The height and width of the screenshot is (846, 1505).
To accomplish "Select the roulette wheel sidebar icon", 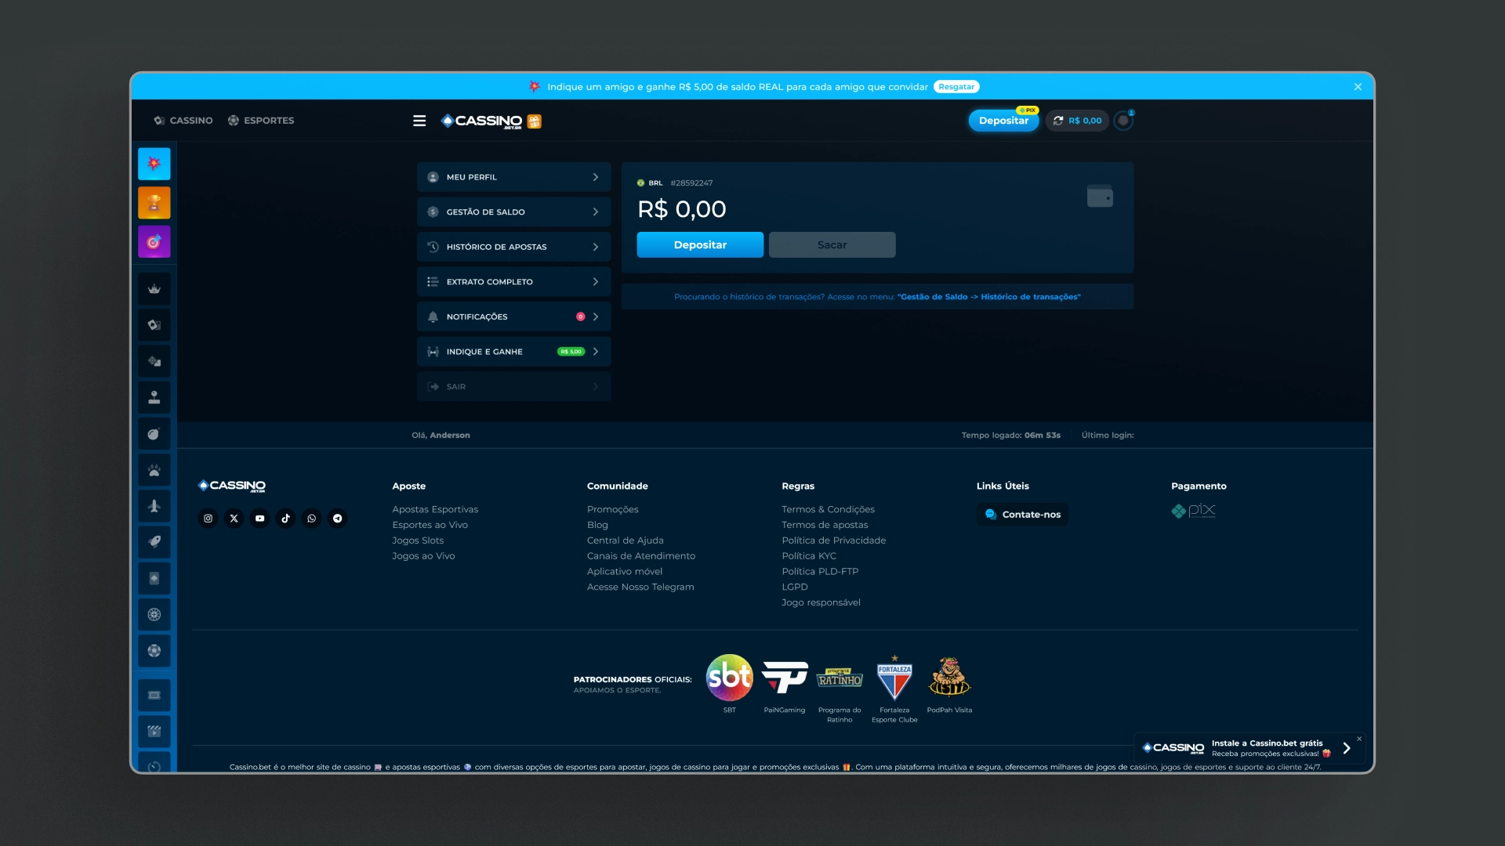I will 154,615.
